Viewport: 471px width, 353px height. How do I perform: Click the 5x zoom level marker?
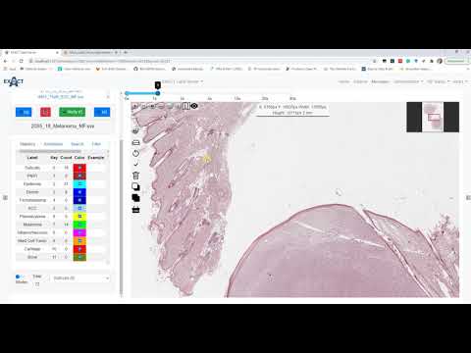click(210, 98)
